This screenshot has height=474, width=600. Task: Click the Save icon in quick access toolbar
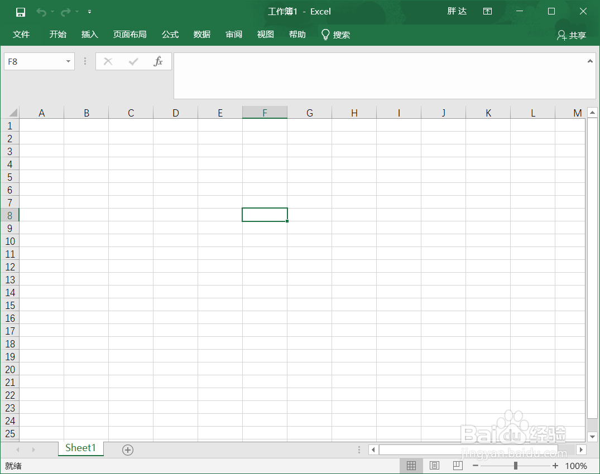click(x=21, y=12)
